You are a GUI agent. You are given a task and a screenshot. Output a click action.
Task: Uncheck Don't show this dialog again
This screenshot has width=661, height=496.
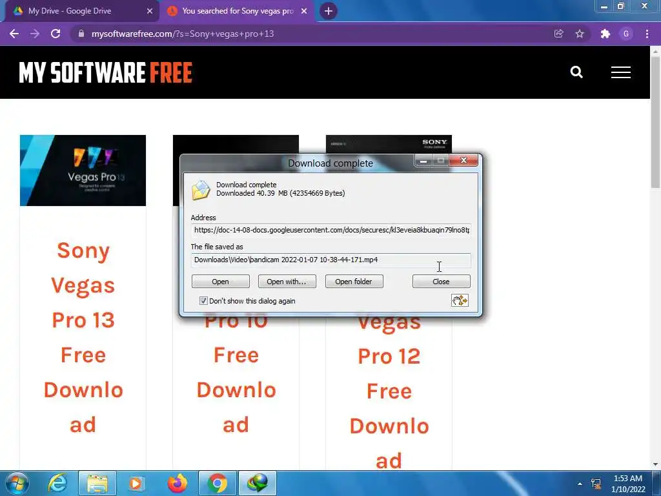(x=203, y=301)
